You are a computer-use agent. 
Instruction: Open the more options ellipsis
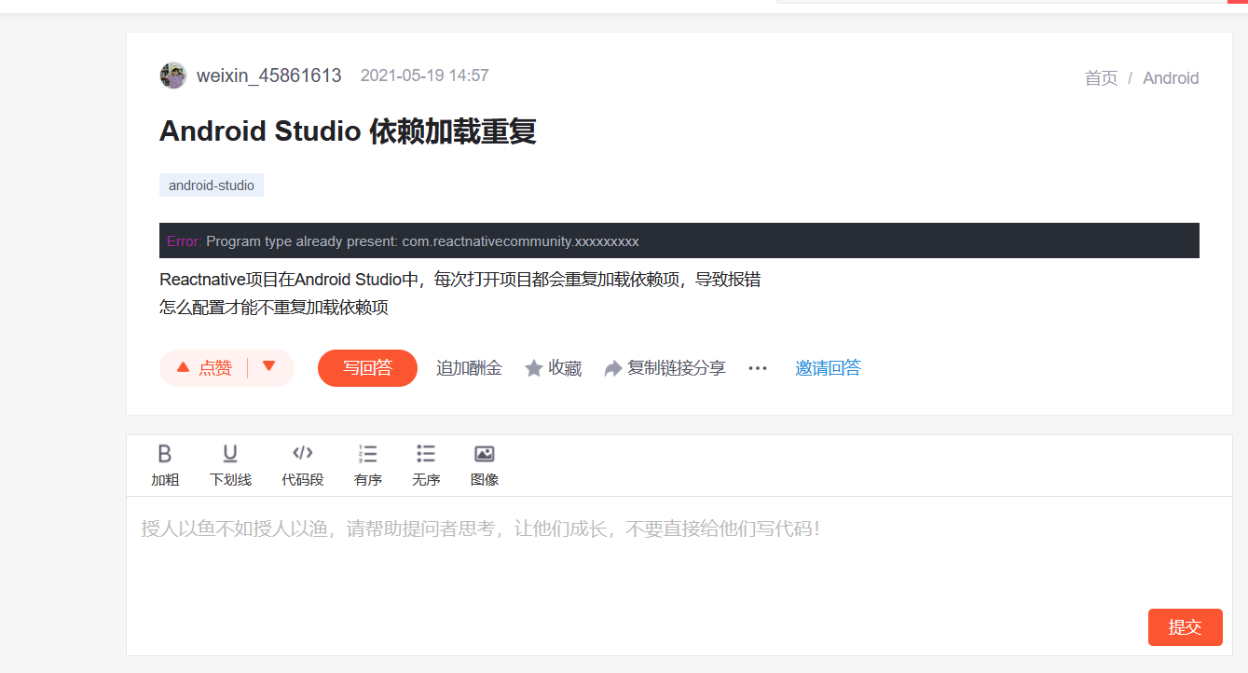coord(758,368)
